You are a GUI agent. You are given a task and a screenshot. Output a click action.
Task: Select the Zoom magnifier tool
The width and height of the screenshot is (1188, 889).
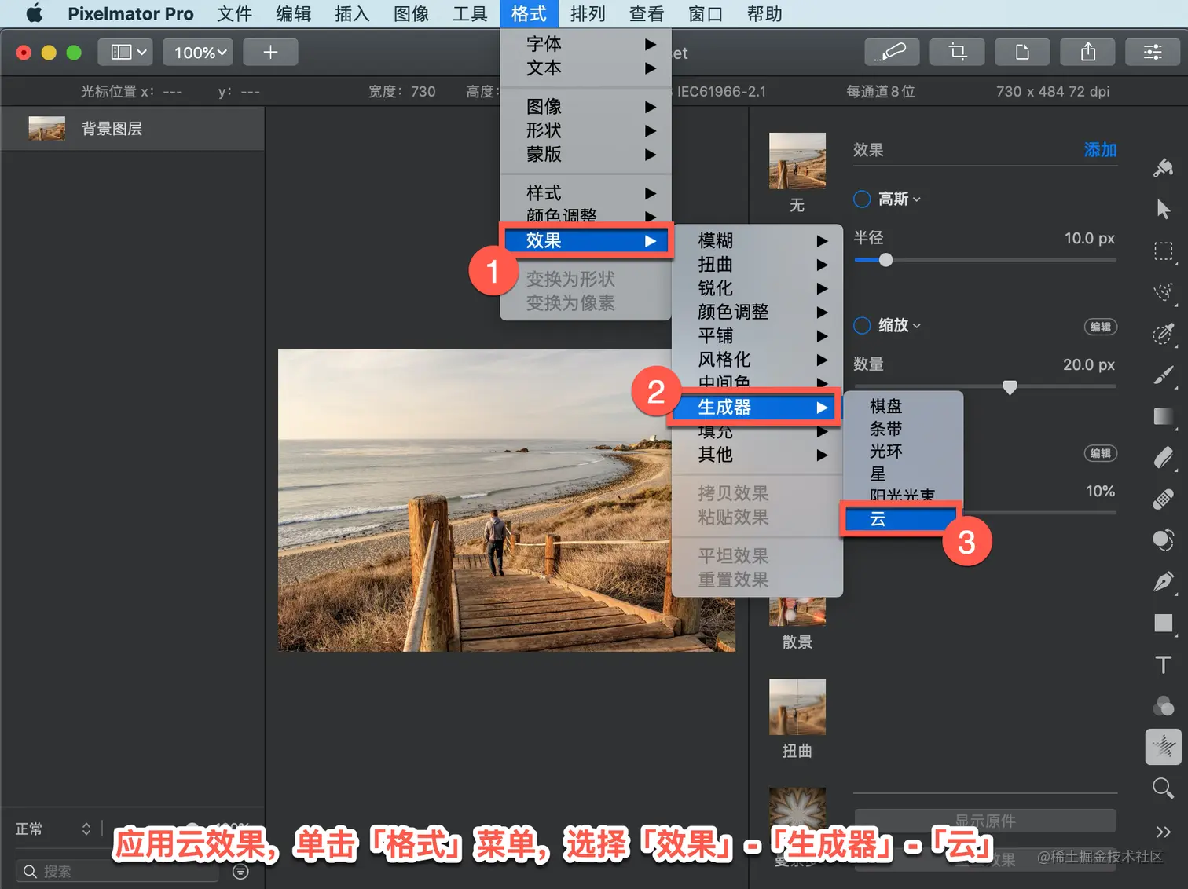point(1164,788)
